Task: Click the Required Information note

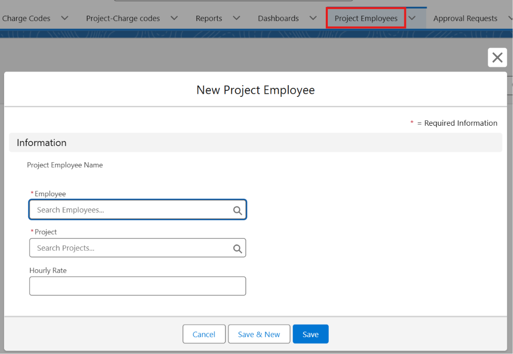Action: (454, 123)
